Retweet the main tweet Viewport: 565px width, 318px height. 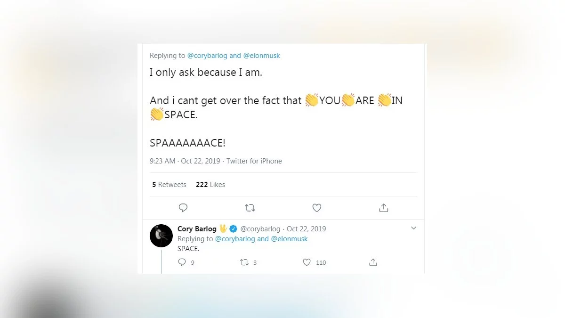(x=250, y=208)
